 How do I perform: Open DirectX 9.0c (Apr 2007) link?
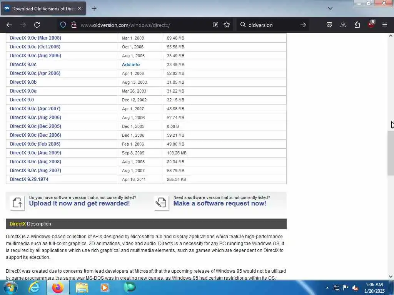click(35, 108)
